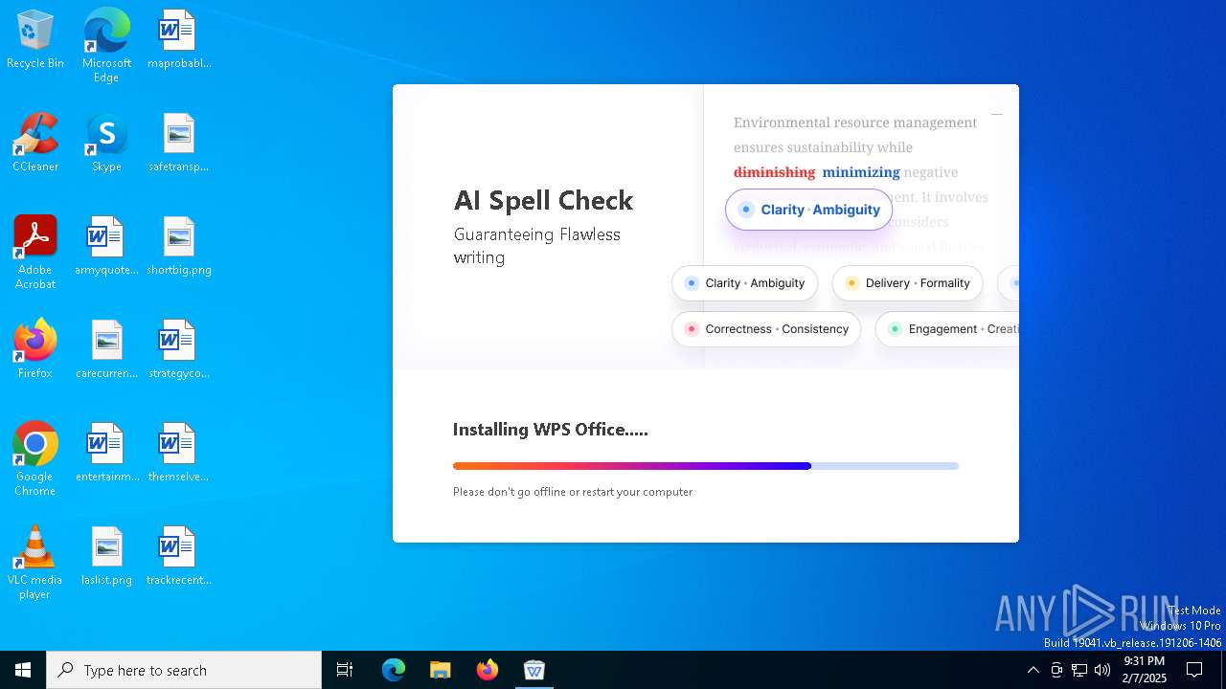Launch Microsoft Edge from the taskbar

click(x=394, y=670)
